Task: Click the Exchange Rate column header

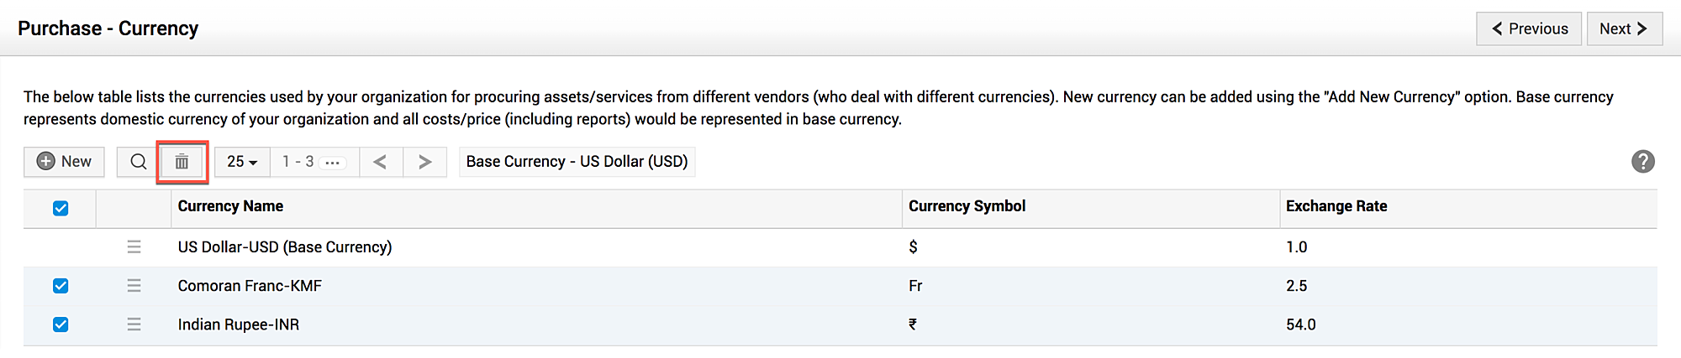Action: pyautogui.click(x=1336, y=206)
